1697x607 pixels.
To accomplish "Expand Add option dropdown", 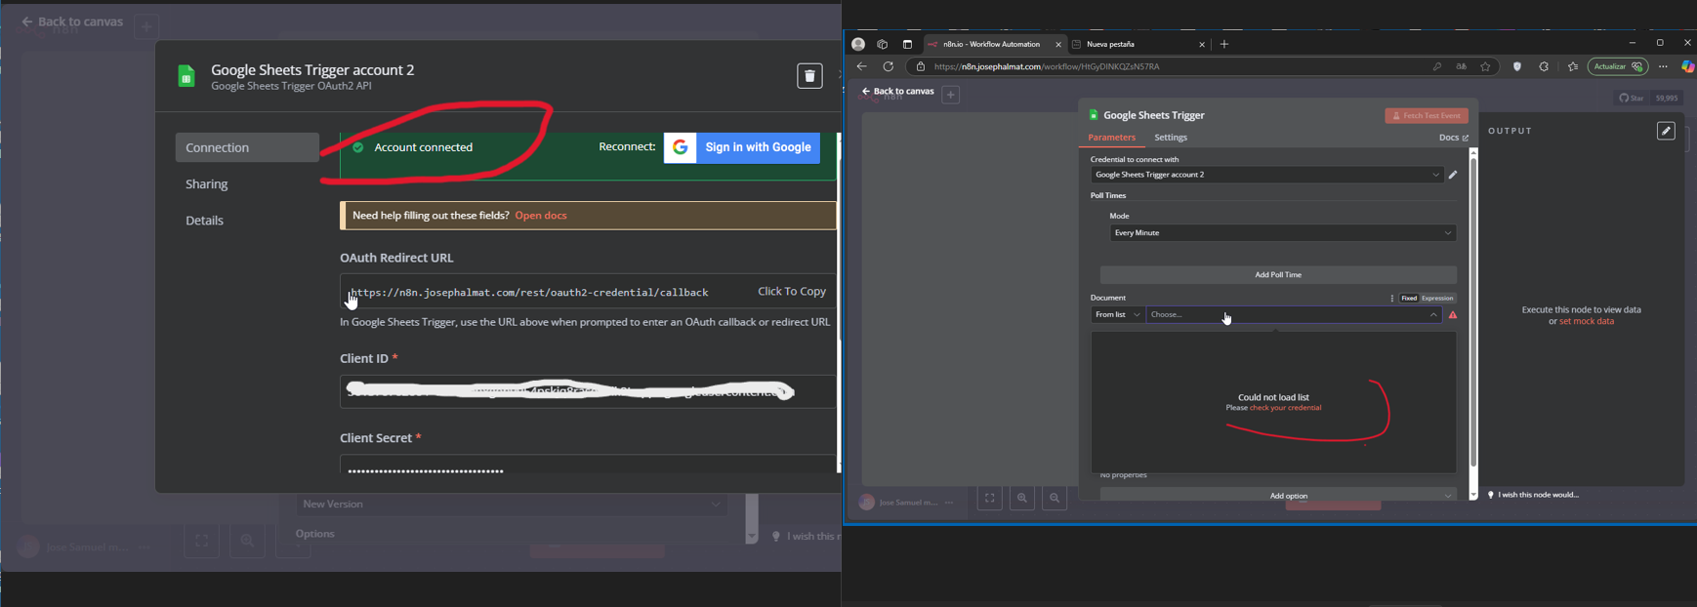I will click(x=1278, y=495).
